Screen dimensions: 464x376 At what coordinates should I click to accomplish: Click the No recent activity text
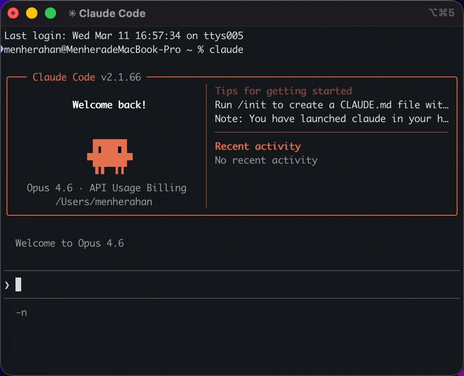pyautogui.click(x=266, y=160)
